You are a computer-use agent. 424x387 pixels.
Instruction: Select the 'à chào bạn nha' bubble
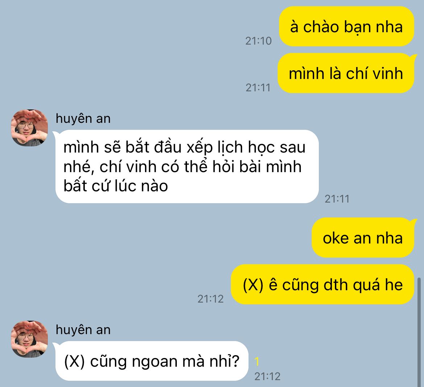click(x=346, y=26)
